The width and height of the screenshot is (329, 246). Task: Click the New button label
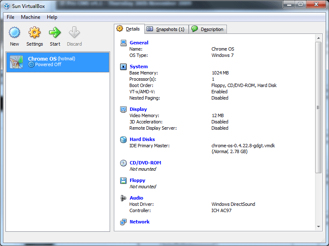tap(15, 44)
